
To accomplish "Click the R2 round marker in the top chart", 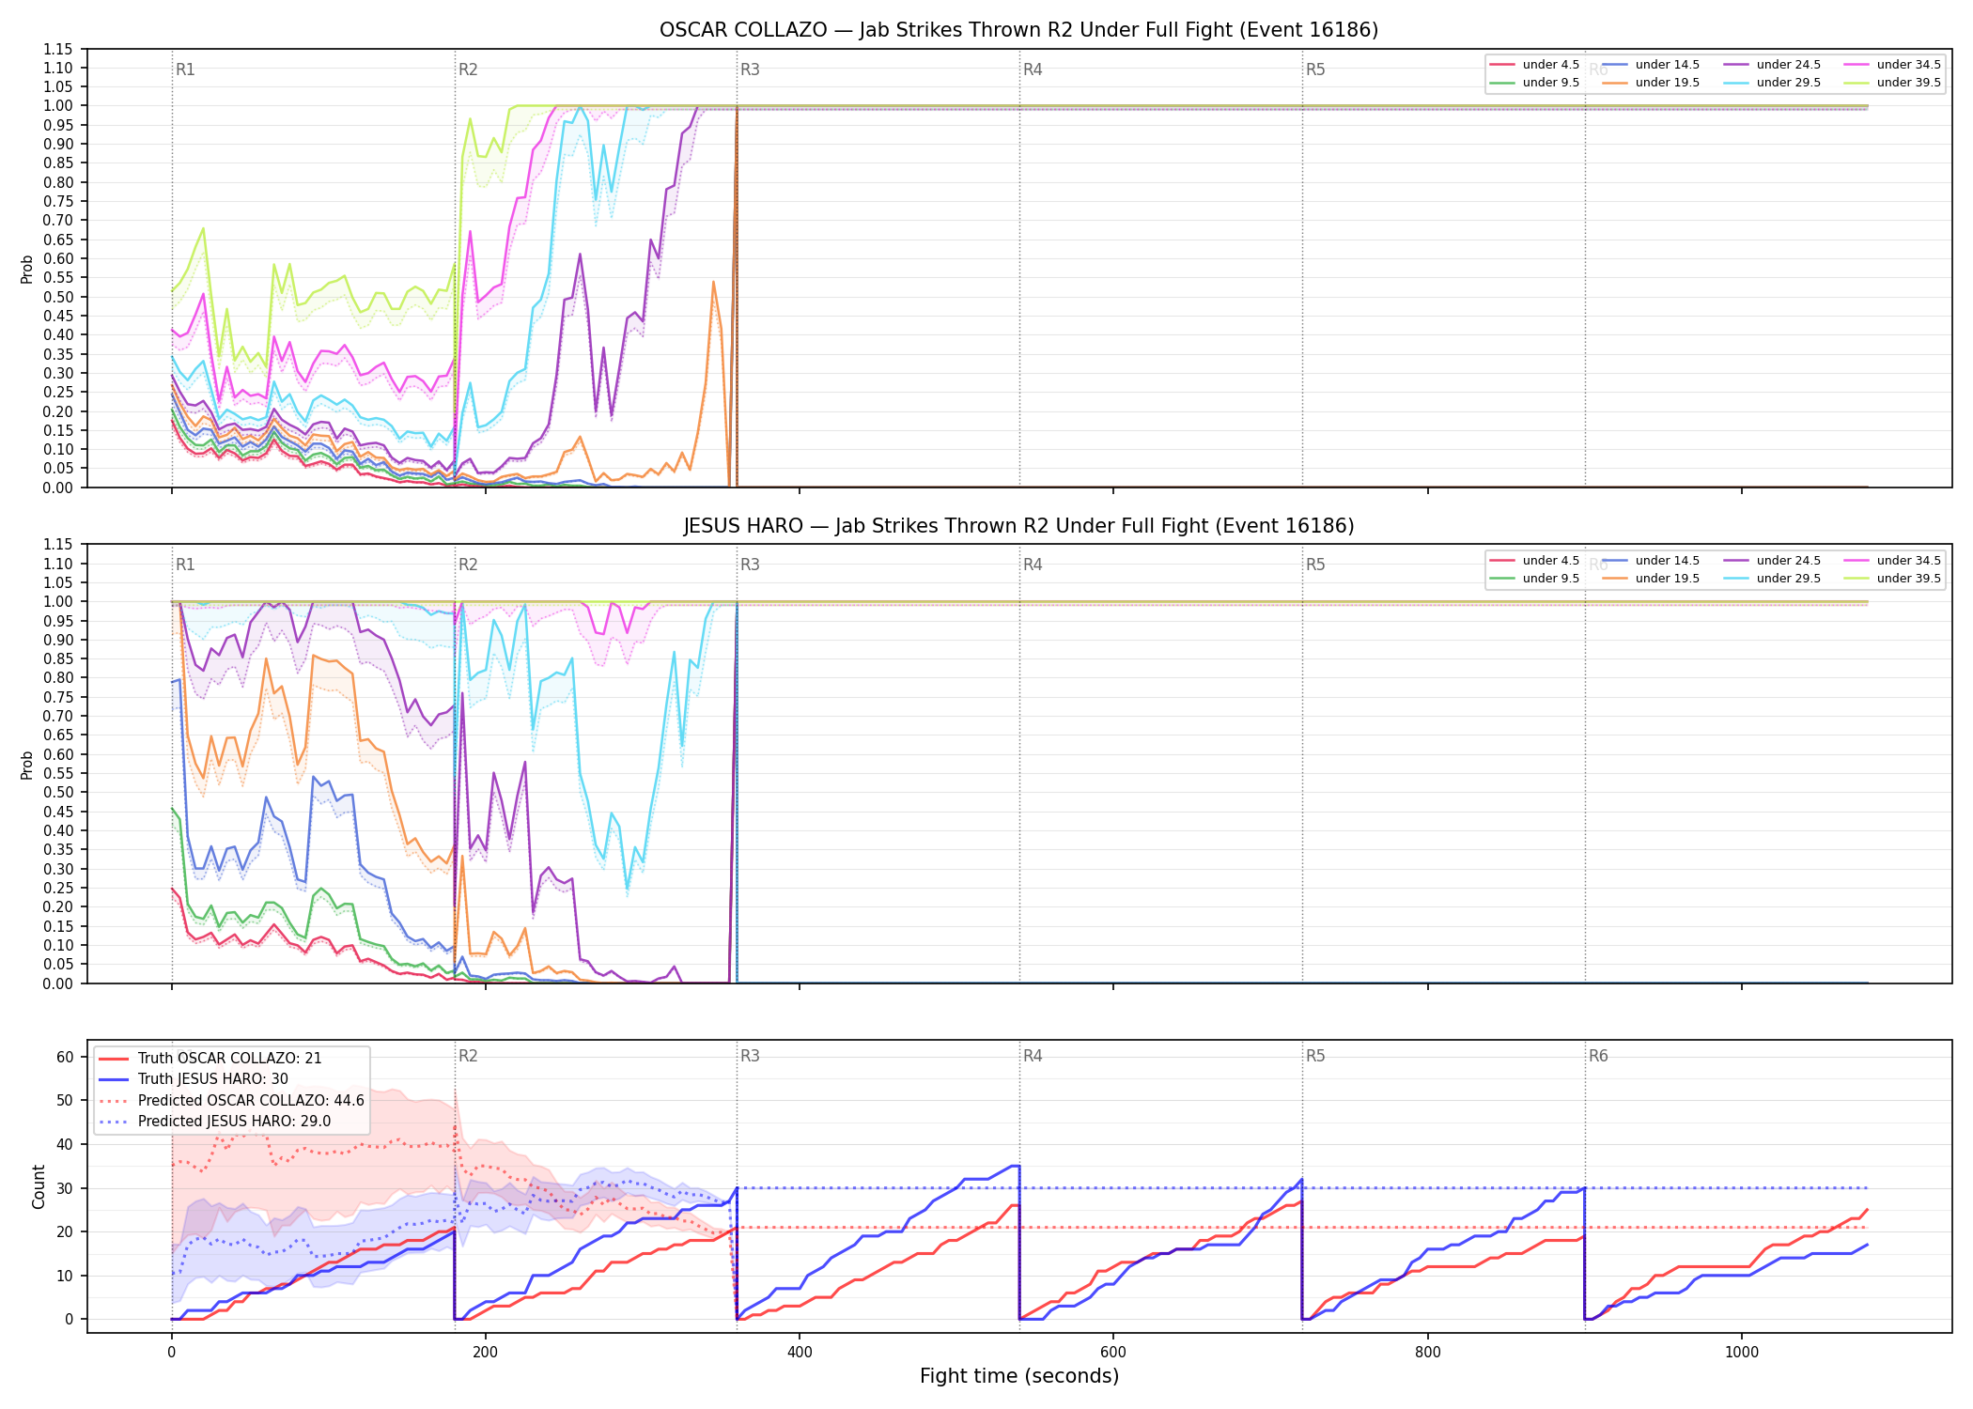I will pyautogui.click(x=468, y=70).
